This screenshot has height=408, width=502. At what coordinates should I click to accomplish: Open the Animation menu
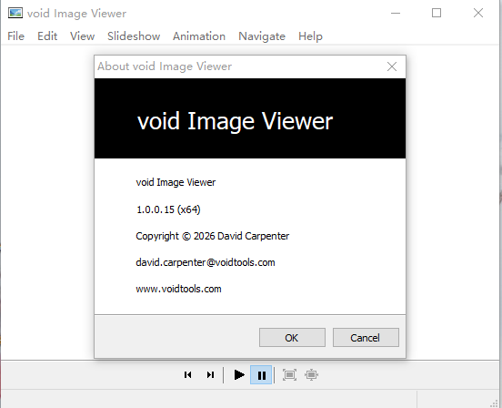click(x=199, y=36)
